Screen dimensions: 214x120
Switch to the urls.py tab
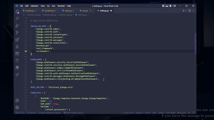pyautogui.click(x=86, y=11)
